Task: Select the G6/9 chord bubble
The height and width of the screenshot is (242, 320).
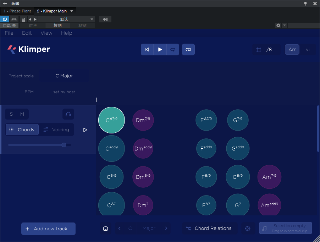Action: (x=238, y=177)
